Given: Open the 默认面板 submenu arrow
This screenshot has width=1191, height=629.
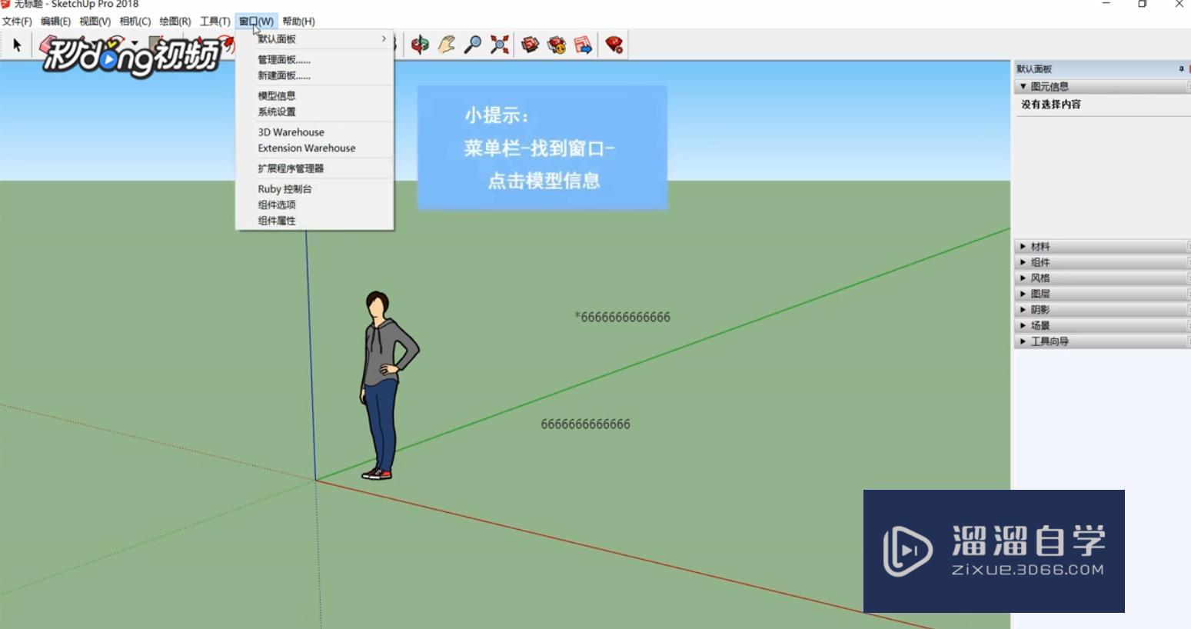Looking at the screenshot, I should tap(384, 38).
